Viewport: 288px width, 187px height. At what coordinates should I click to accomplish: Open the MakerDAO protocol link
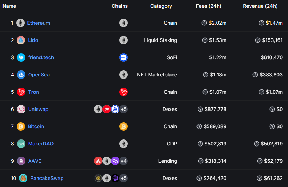pyautogui.click(x=41, y=144)
